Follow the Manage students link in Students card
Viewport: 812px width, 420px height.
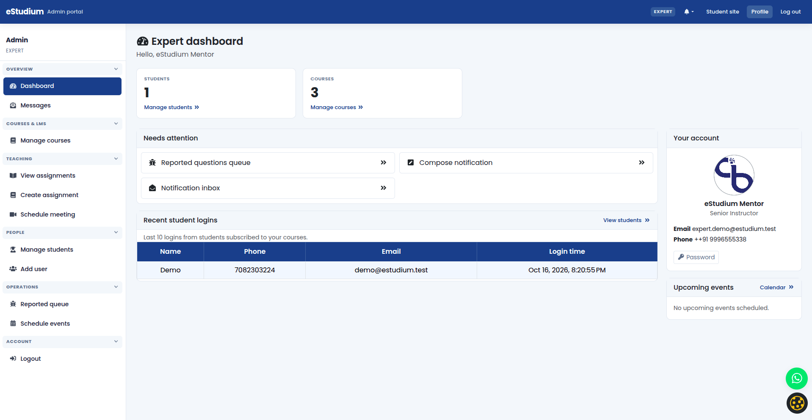pos(171,107)
